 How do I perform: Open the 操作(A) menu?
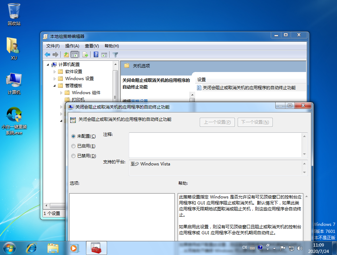click(x=72, y=46)
